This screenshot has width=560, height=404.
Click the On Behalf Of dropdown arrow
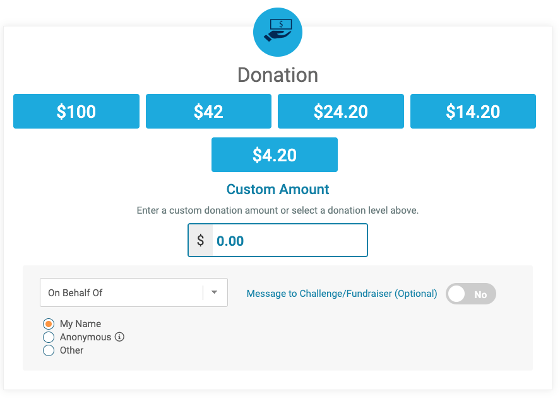[x=214, y=292]
